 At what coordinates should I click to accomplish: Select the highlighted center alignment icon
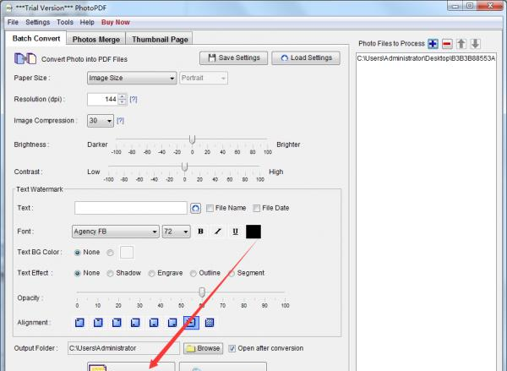pos(192,323)
